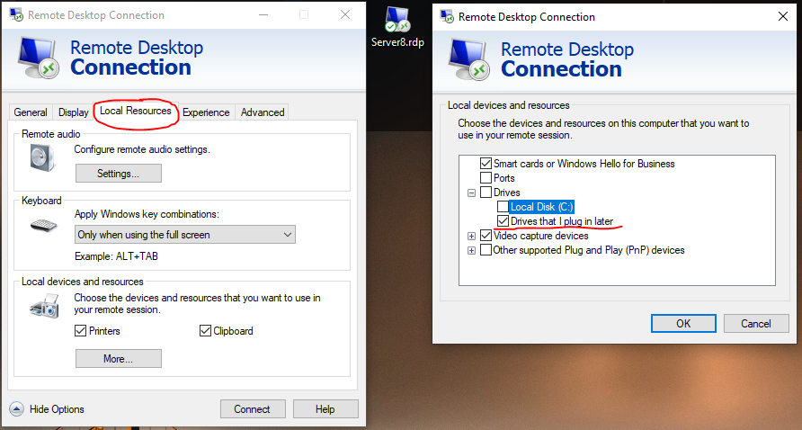Expand Other supported Plug and Play devices node
The width and height of the screenshot is (802, 430).
tap(472, 250)
